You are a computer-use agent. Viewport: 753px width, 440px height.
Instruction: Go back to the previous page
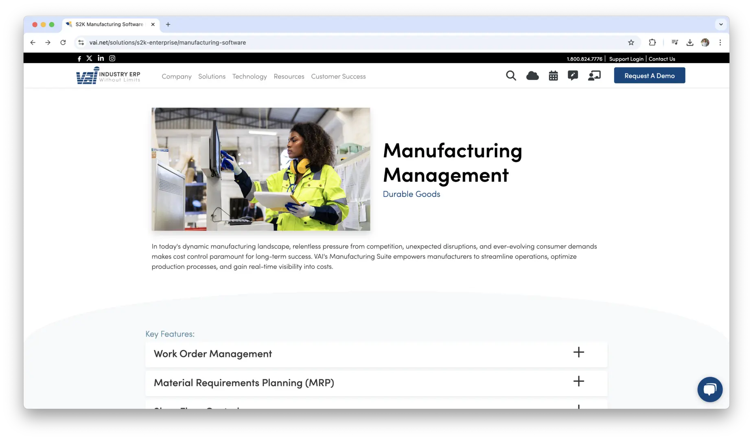point(33,42)
